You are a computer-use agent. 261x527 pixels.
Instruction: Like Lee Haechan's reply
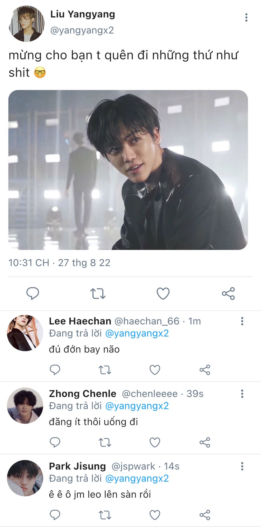[155, 370]
